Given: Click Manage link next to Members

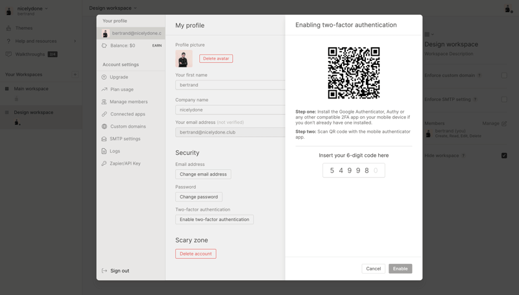Looking at the screenshot, I should point(490,123).
